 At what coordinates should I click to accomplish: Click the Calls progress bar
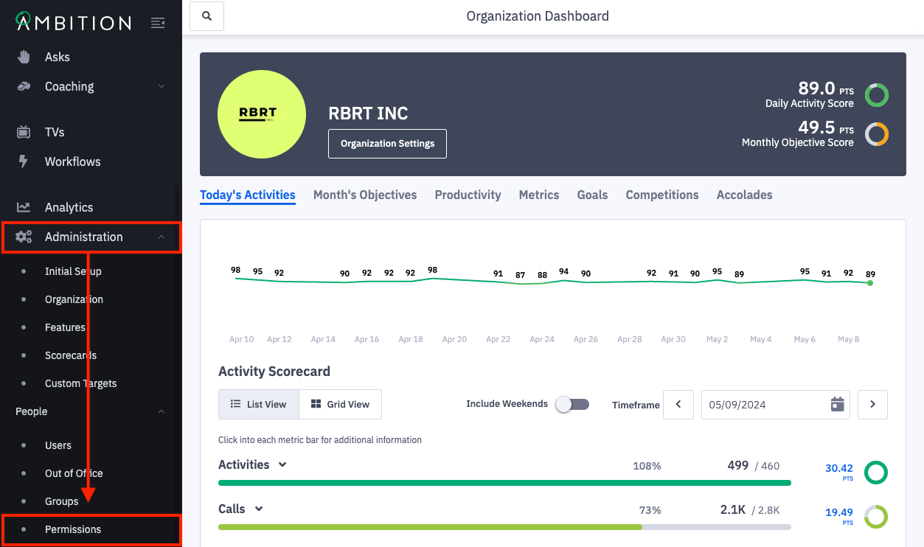point(504,527)
